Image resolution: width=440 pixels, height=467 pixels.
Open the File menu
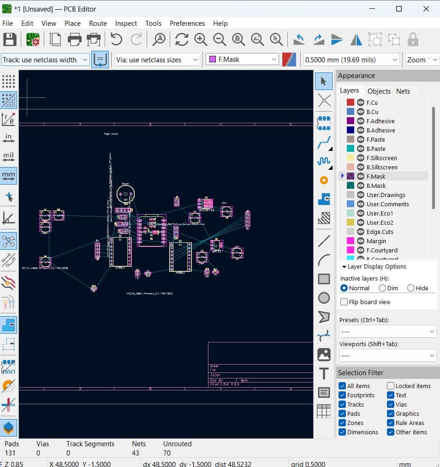click(7, 23)
